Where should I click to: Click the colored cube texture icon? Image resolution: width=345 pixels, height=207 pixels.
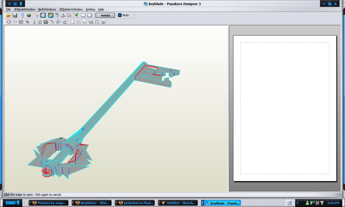coord(29,16)
